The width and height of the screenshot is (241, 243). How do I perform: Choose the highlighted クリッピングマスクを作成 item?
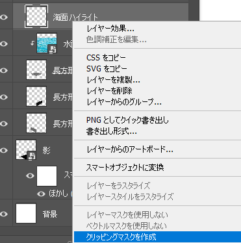[157, 237]
